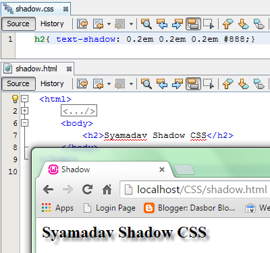
Task: Click Previous Bookmark icon in shadow.css toolbar
Action: [x=227, y=24]
